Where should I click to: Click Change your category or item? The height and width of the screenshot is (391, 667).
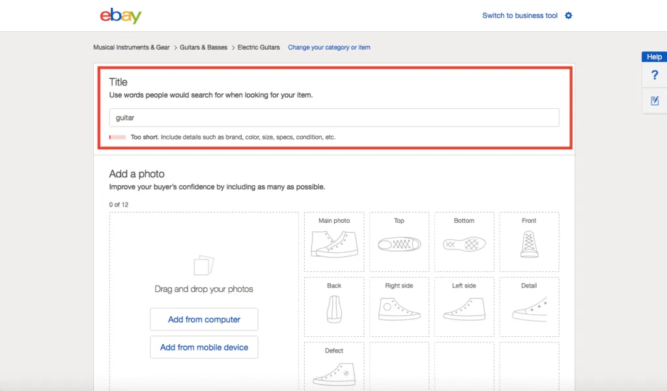click(x=329, y=47)
